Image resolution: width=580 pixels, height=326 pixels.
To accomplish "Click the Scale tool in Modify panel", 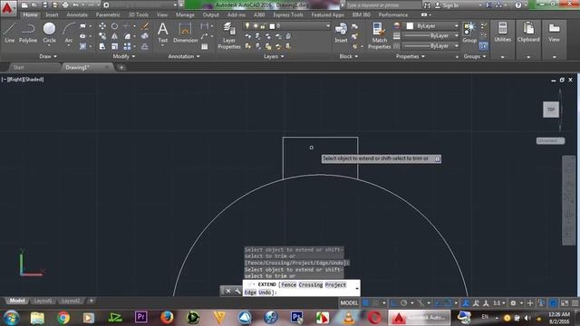I will coord(115,46).
